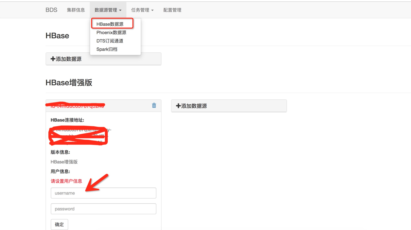Screen dimensions: 411x230
Task: Open the BDS home link
Action: click(52, 10)
